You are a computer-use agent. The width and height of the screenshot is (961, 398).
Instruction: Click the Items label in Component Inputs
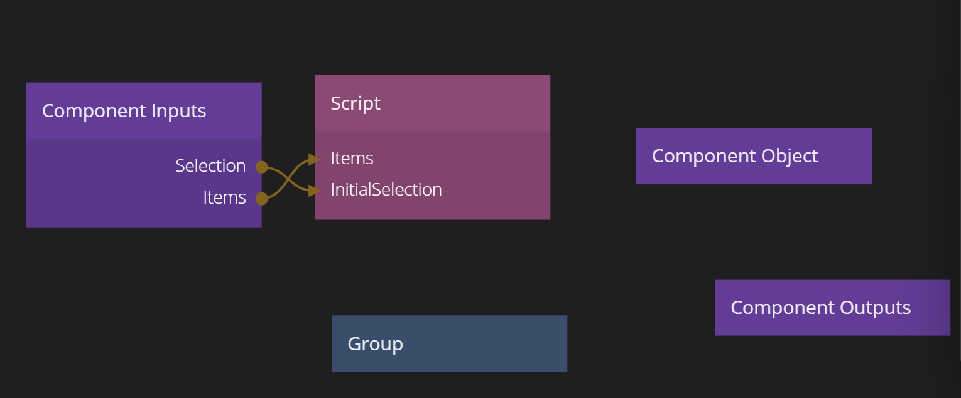click(x=224, y=197)
